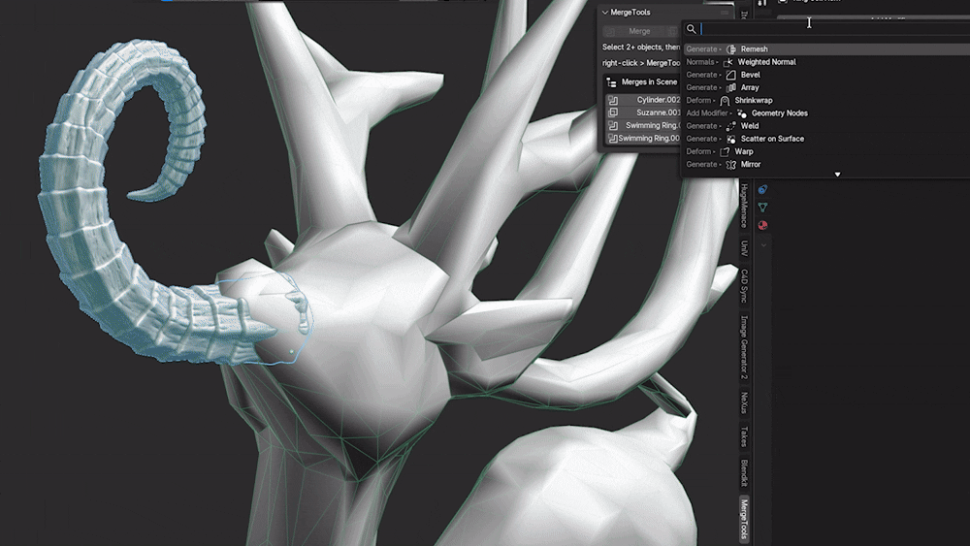Open the Image Generator 2 sidebar tab
970x546 pixels.
[744, 347]
